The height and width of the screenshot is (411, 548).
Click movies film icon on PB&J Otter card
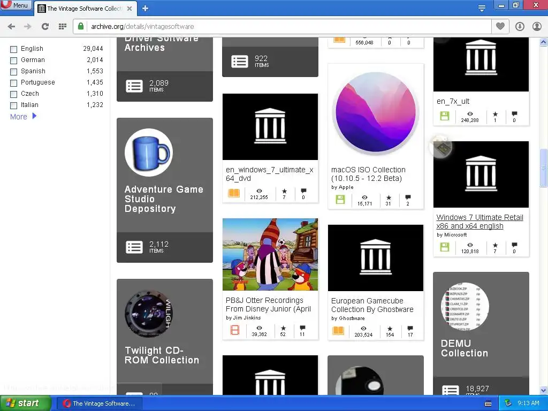click(235, 330)
